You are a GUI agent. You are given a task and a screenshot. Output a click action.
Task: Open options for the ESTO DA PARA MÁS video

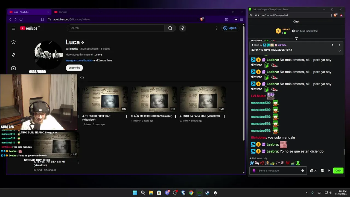224,117
